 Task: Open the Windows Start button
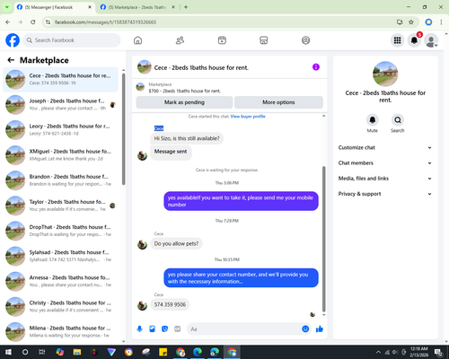click(x=8, y=352)
